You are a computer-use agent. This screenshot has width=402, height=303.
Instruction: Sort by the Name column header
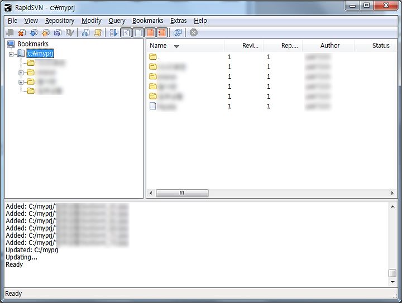click(185, 46)
